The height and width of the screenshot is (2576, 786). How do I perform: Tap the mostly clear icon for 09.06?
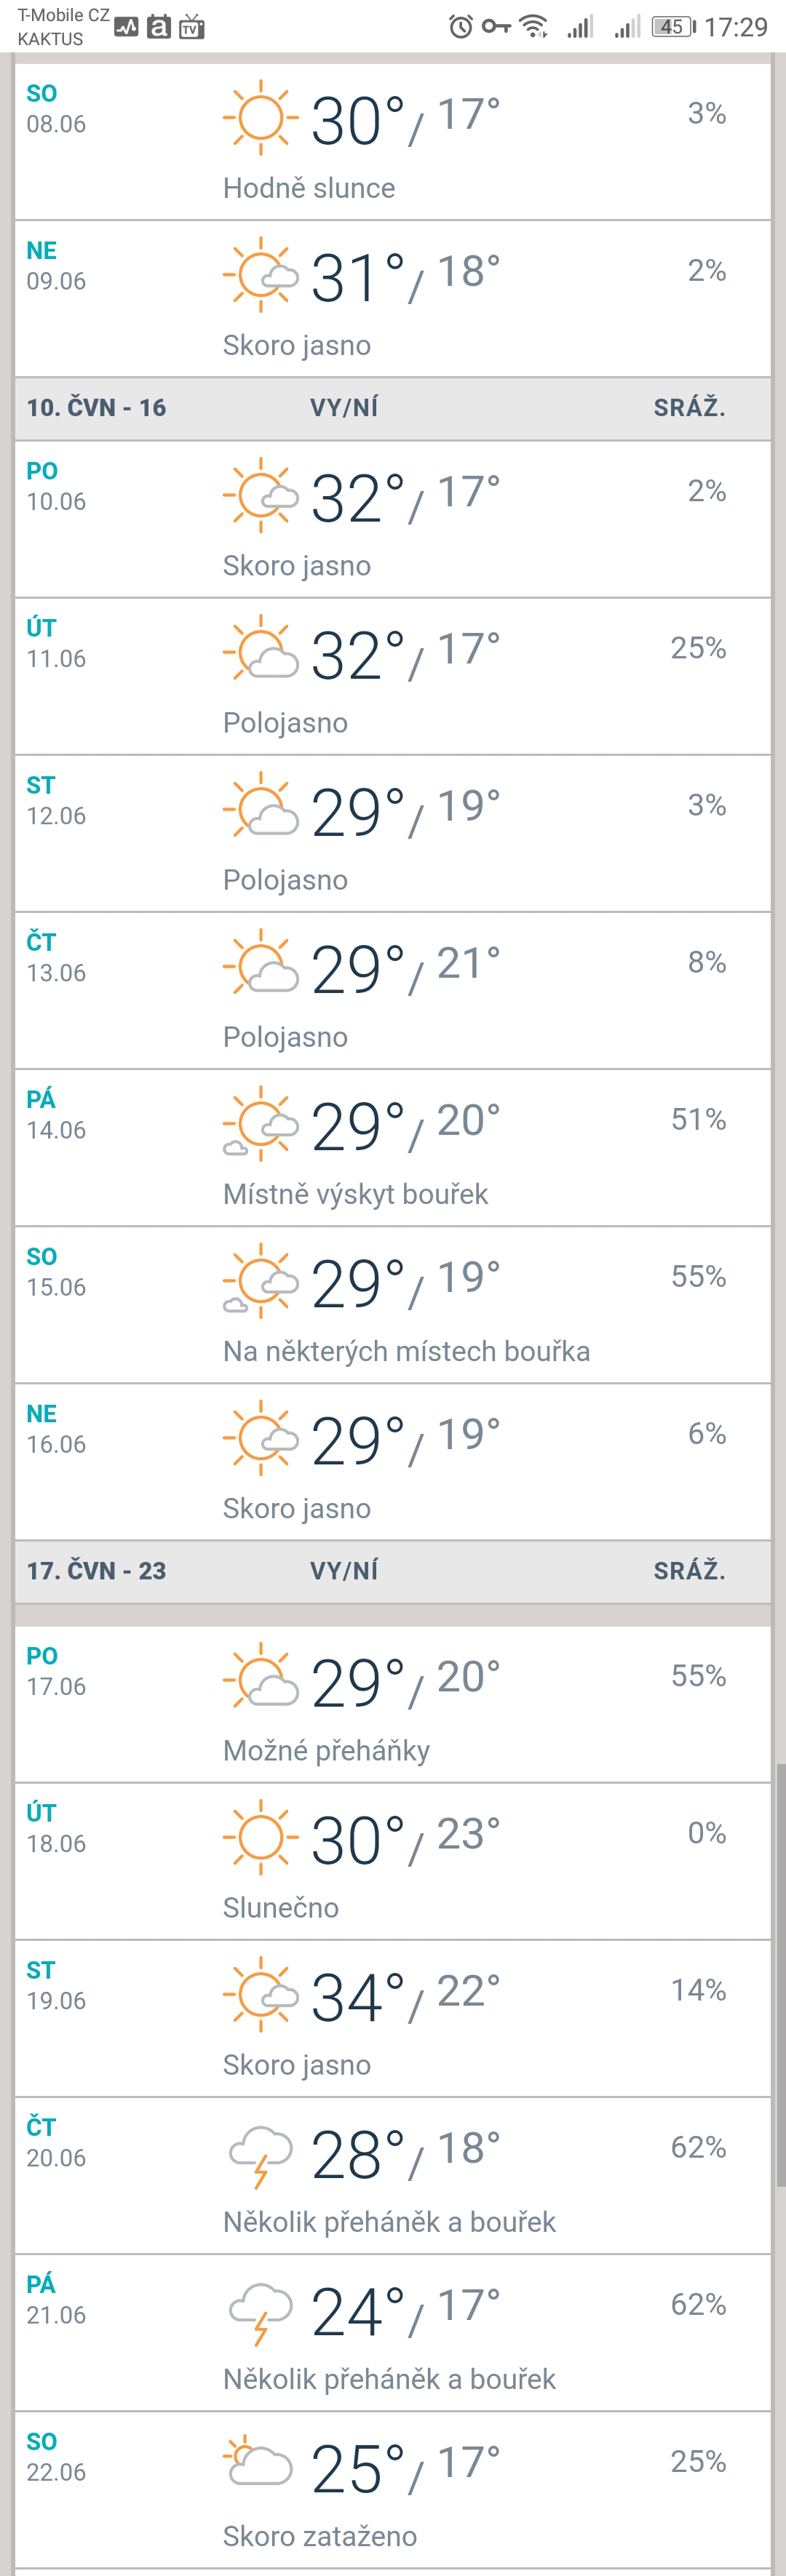click(x=261, y=273)
